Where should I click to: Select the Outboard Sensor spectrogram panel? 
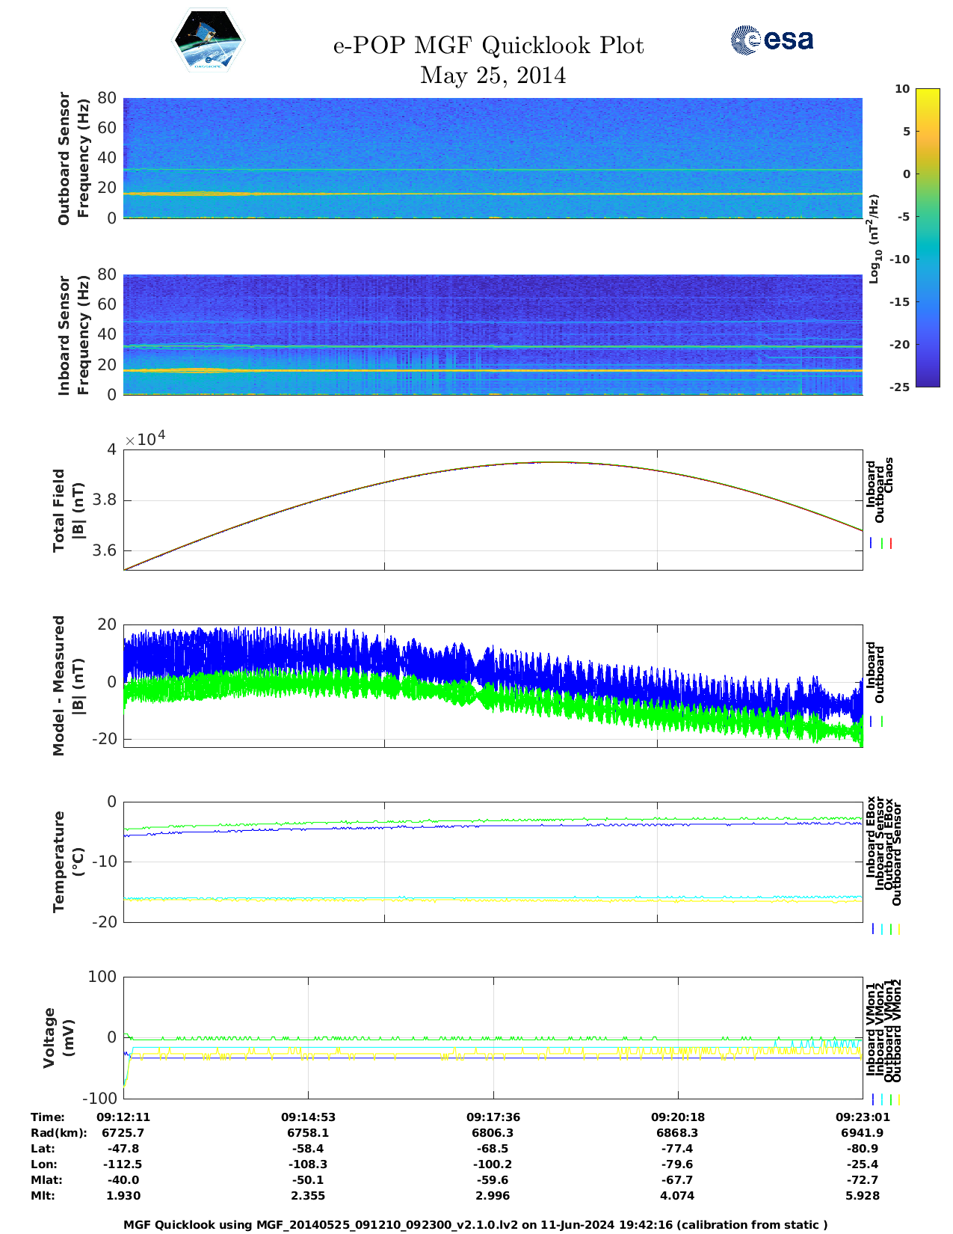(x=492, y=158)
